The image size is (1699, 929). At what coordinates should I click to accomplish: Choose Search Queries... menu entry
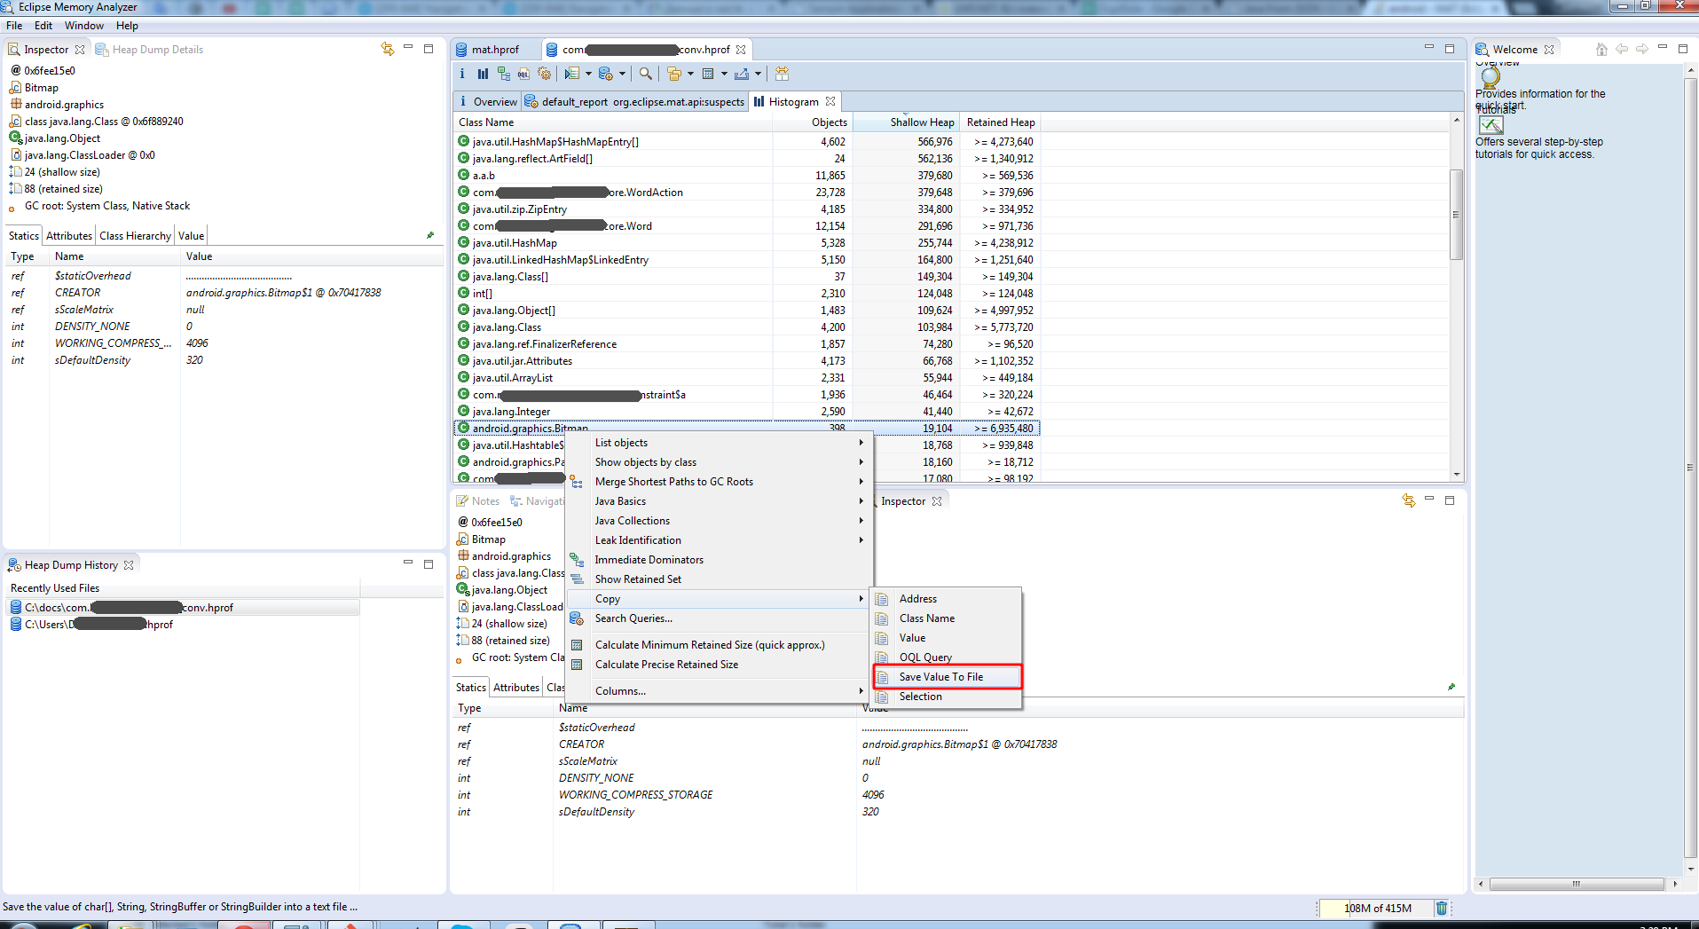[719, 618]
